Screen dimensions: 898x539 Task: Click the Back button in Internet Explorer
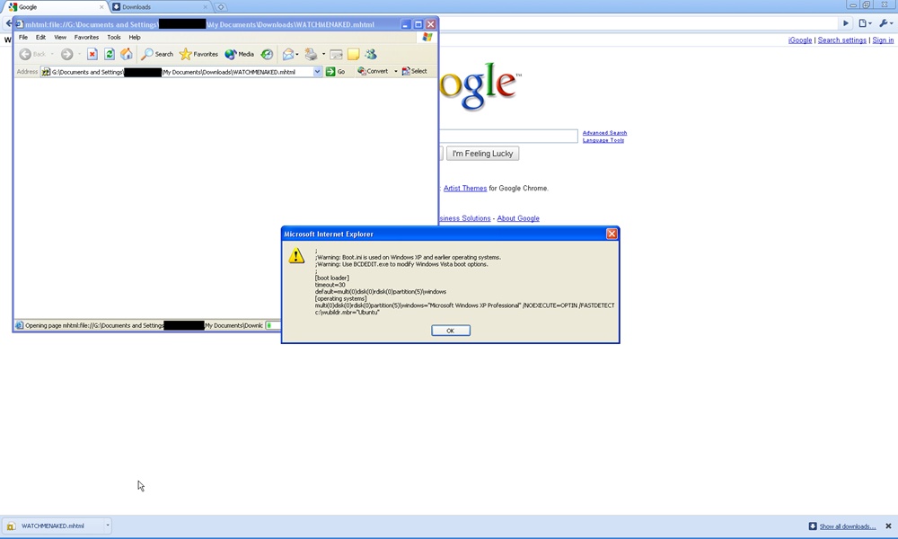(32, 55)
